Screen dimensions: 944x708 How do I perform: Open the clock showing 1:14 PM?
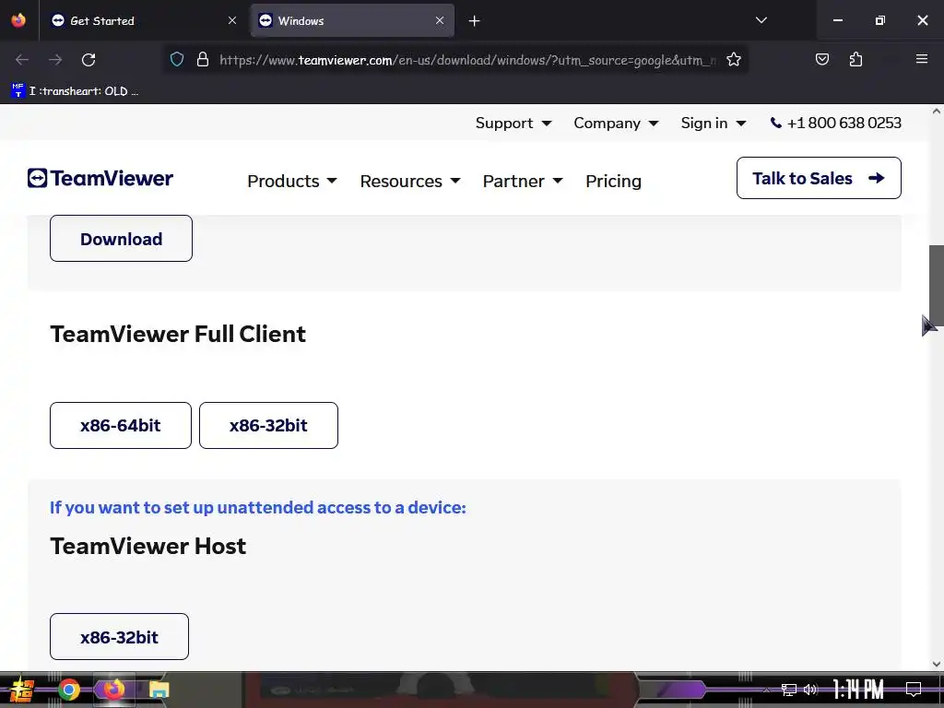coord(858,690)
